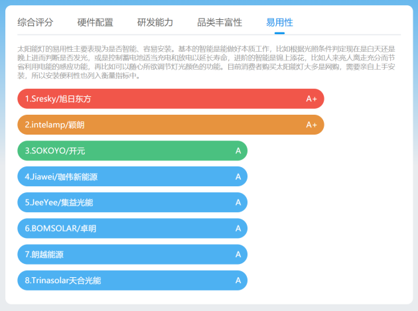Viewport: 418px width, 311px height.
Task: View the 品类丰富性 tab
Action: 220,23
